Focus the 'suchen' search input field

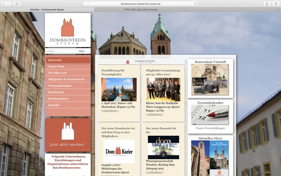tap(61, 51)
